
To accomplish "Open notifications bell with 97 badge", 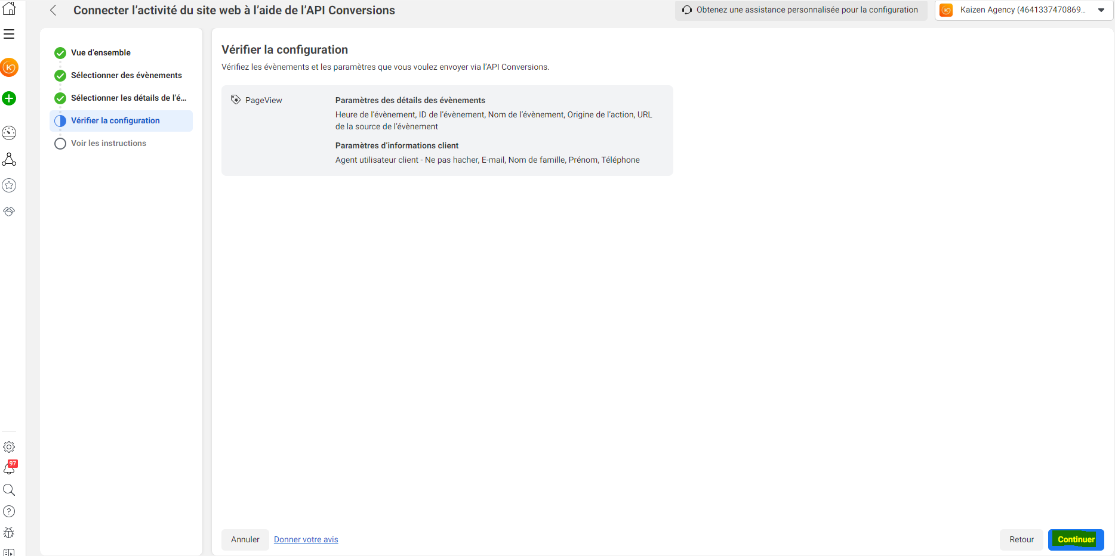I will point(10,468).
